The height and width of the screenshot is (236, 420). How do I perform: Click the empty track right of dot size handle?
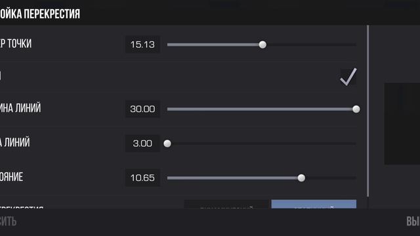tap(311, 45)
